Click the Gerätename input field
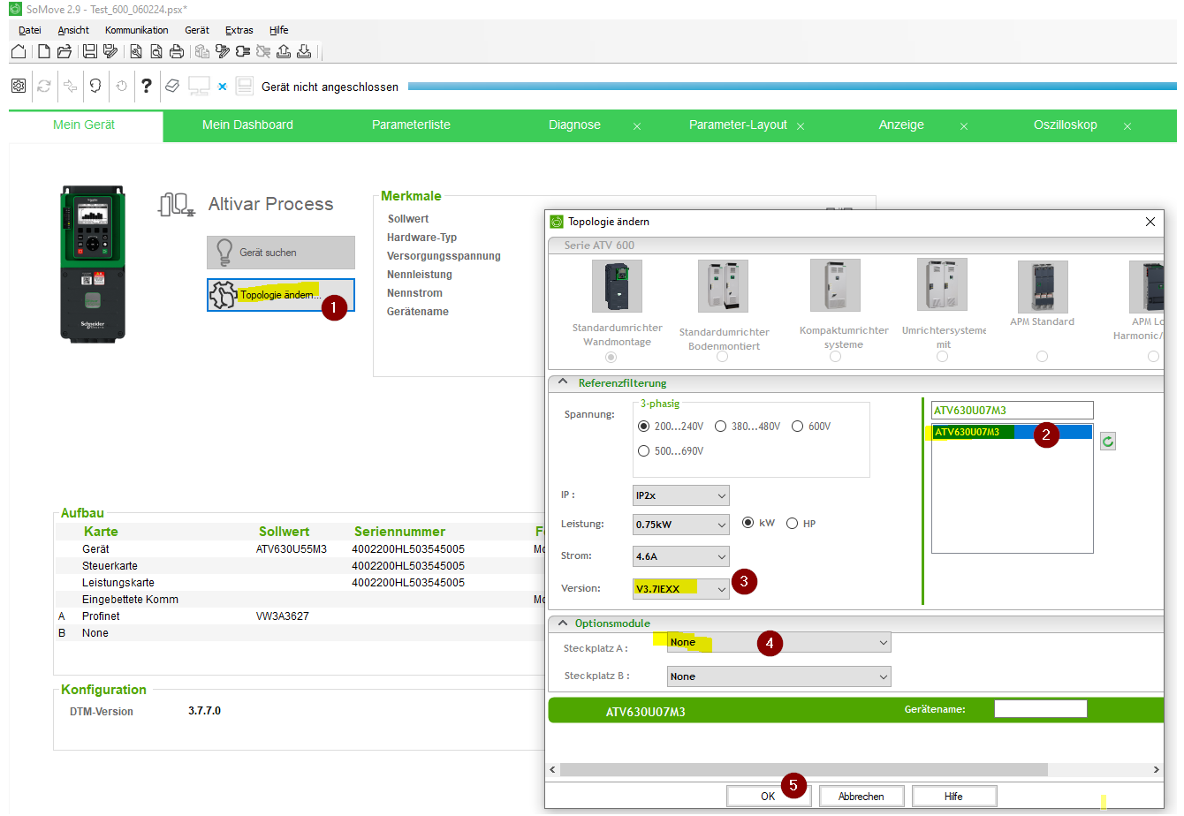The image size is (1184, 816). (x=1041, y=709)
